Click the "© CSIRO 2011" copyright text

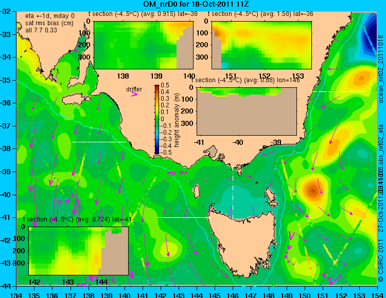tap(381, 262)
